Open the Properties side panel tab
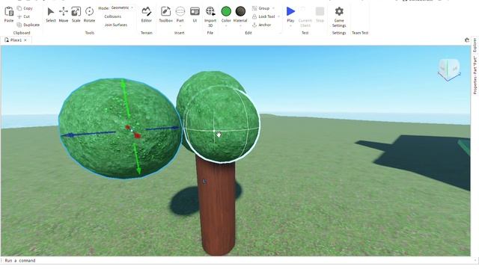This screenshot has height=269, width=479. [475, 75]
